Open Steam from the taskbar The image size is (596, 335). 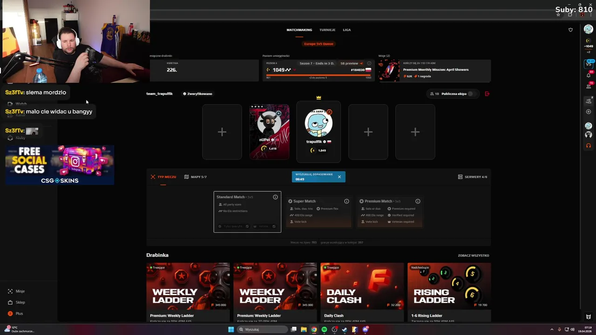[345, 329]
